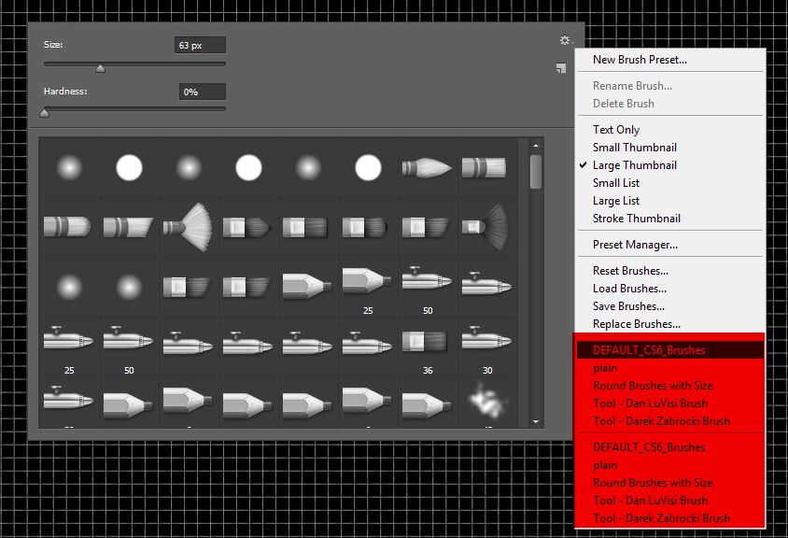Pick the dark fan brush preset
Image resolution: width=788 pixels, height=538 pixels.
point(486,227)
